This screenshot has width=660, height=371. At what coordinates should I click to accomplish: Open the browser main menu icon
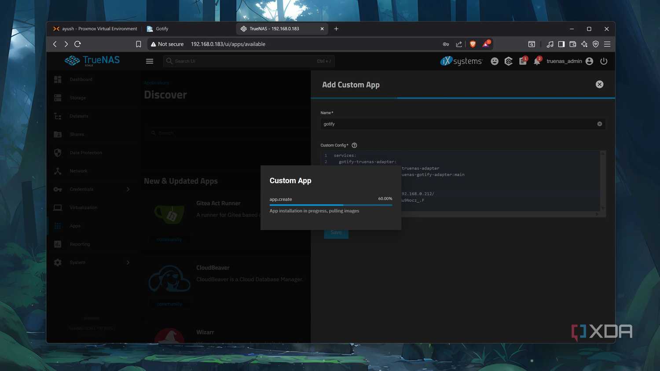click(607, 44)
